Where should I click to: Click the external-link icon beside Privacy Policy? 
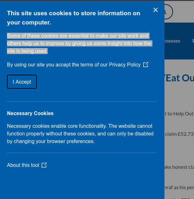click(x=145, y=65)
